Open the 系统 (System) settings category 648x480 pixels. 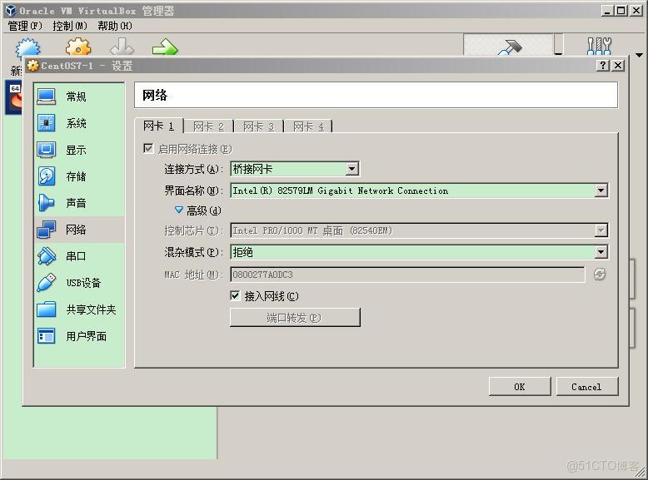(79, 123)
